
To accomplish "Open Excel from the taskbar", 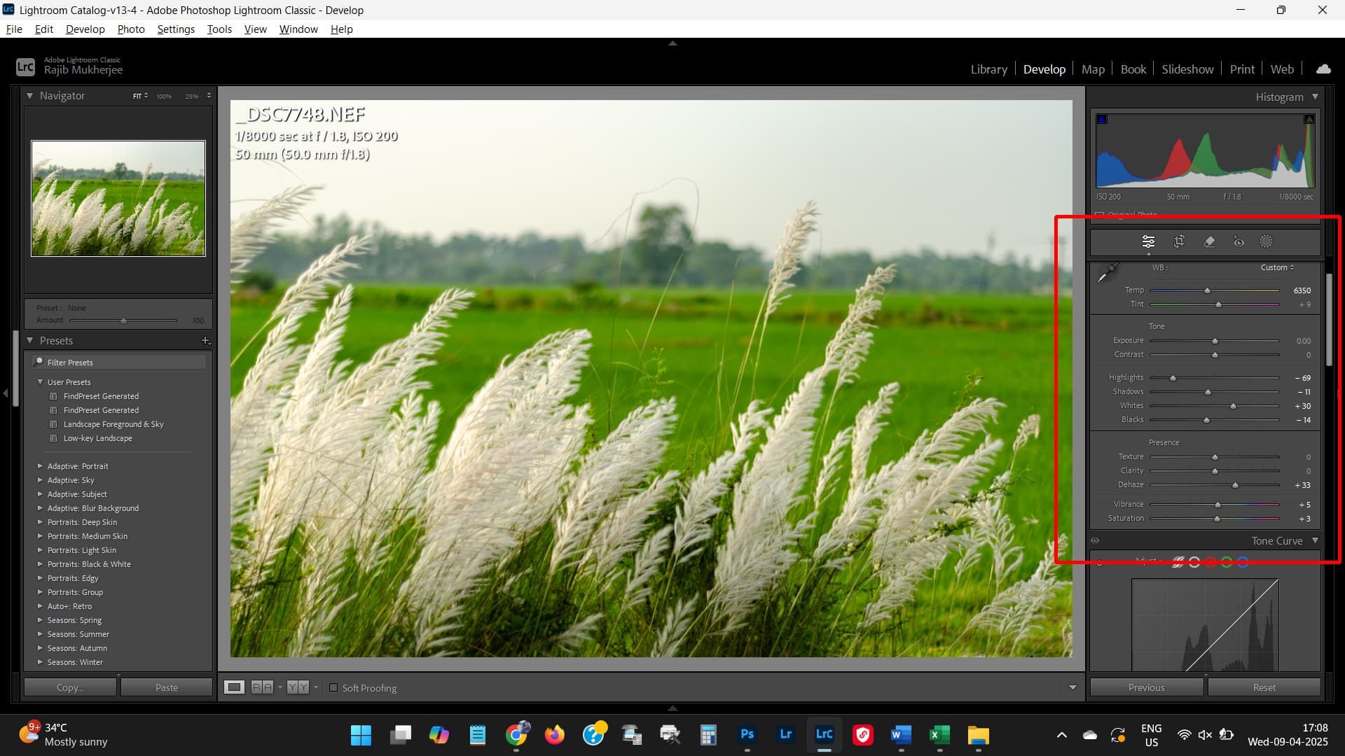I will (939, 734).
